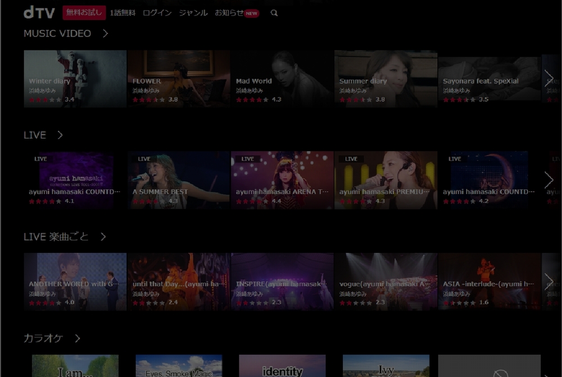Open ANOTHER WORLD with G… live song
The height and width of the screenshot is (377, 562).
(75, 281)
